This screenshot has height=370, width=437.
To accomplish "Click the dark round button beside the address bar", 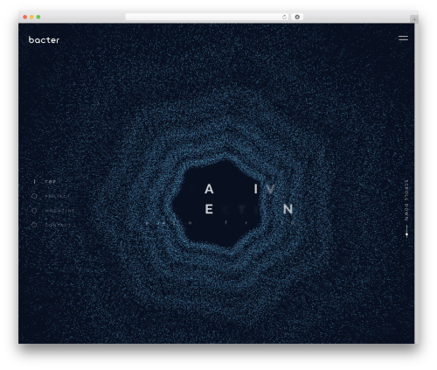I will pyautogui.click(x=297, y=17).
